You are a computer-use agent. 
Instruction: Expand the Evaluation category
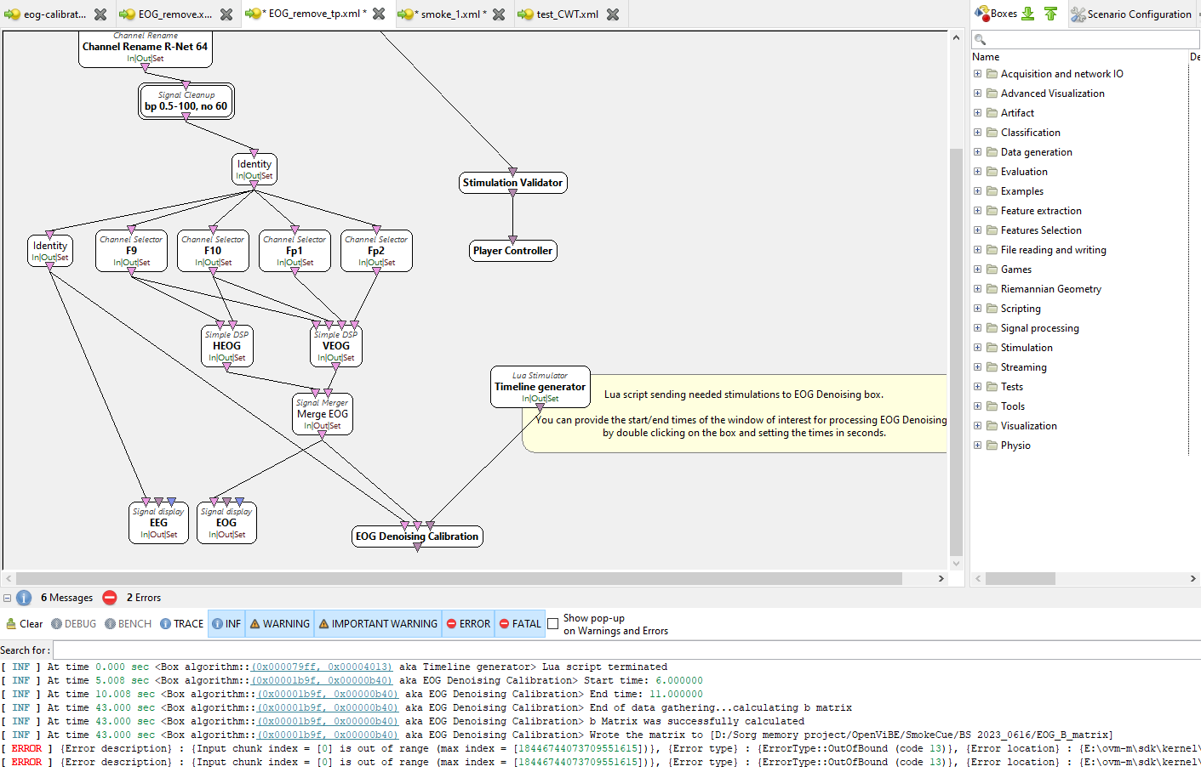coord(977,172)
